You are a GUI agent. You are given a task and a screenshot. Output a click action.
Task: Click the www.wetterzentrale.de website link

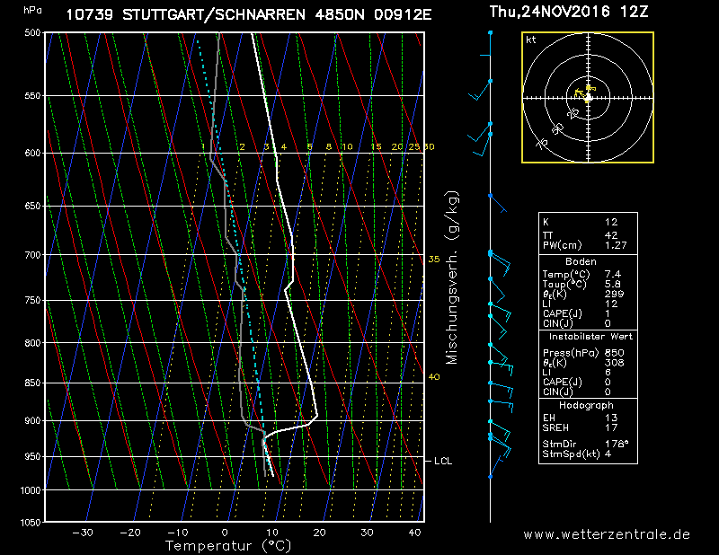607,533
